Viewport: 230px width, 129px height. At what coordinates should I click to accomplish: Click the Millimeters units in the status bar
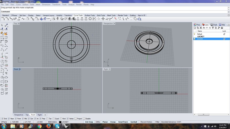(x=52, y=122)
